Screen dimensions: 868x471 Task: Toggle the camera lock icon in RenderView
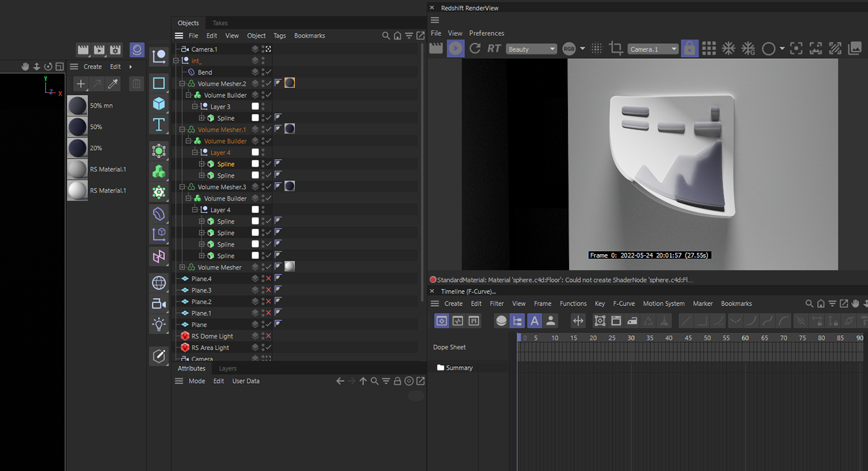689,48
